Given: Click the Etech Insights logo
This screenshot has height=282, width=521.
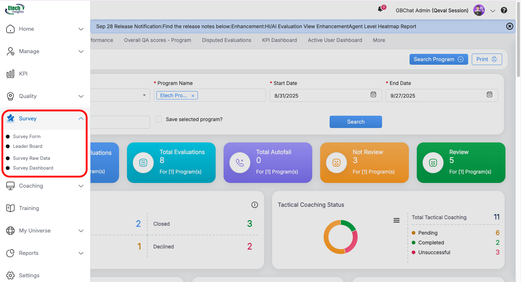Looking at the screenshot, I should (x=15, y=9).
